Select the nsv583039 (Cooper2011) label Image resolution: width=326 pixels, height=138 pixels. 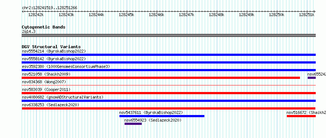click(46, 89)
